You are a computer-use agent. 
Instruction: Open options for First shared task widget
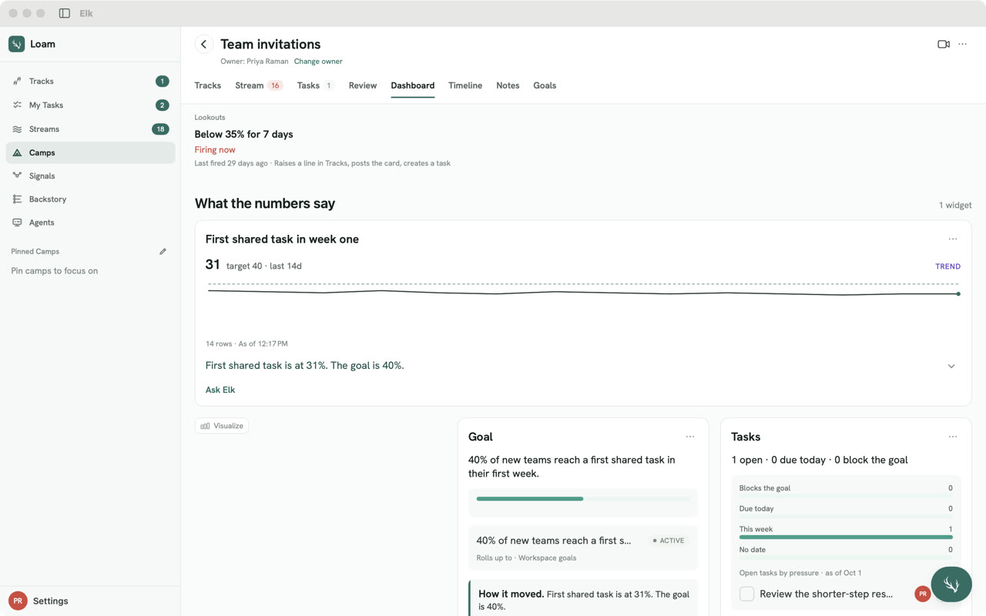[x=953, y=239]
